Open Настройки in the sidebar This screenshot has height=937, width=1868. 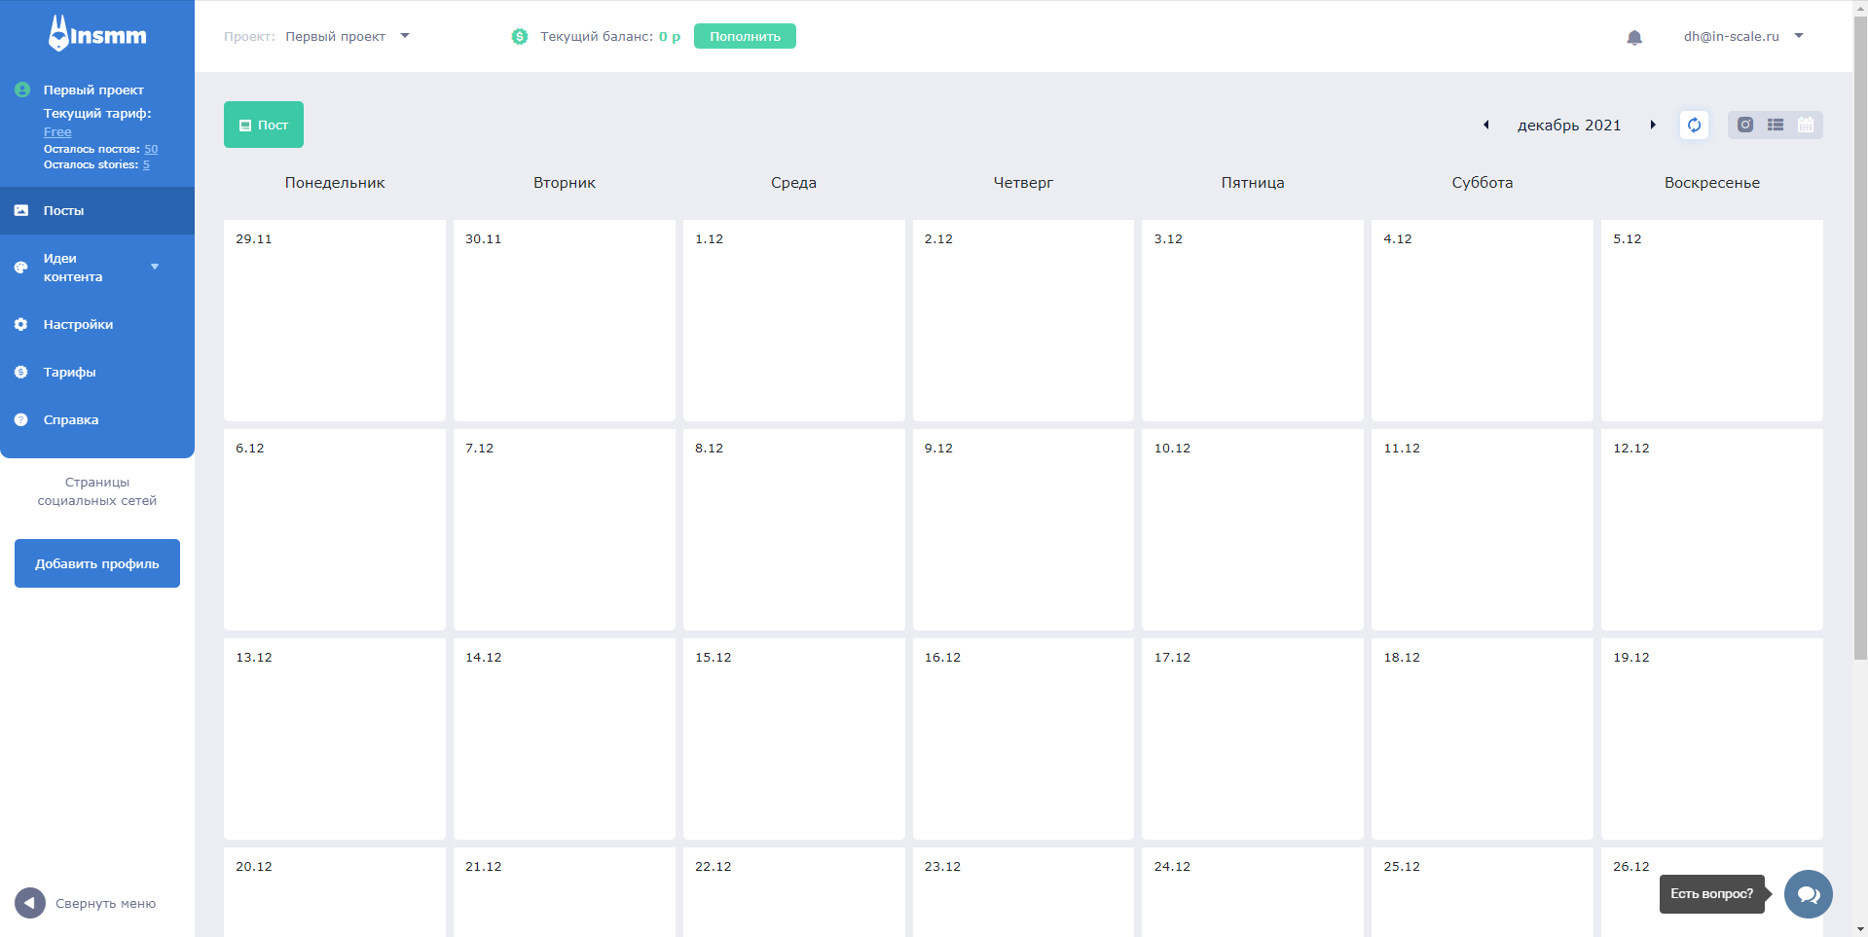pyautogui.click(x=97, y=324)
